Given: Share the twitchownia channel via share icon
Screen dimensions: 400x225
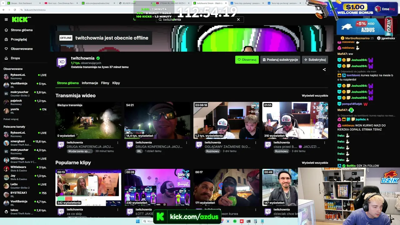Looking at the screenshot, I should coord(324,70).
